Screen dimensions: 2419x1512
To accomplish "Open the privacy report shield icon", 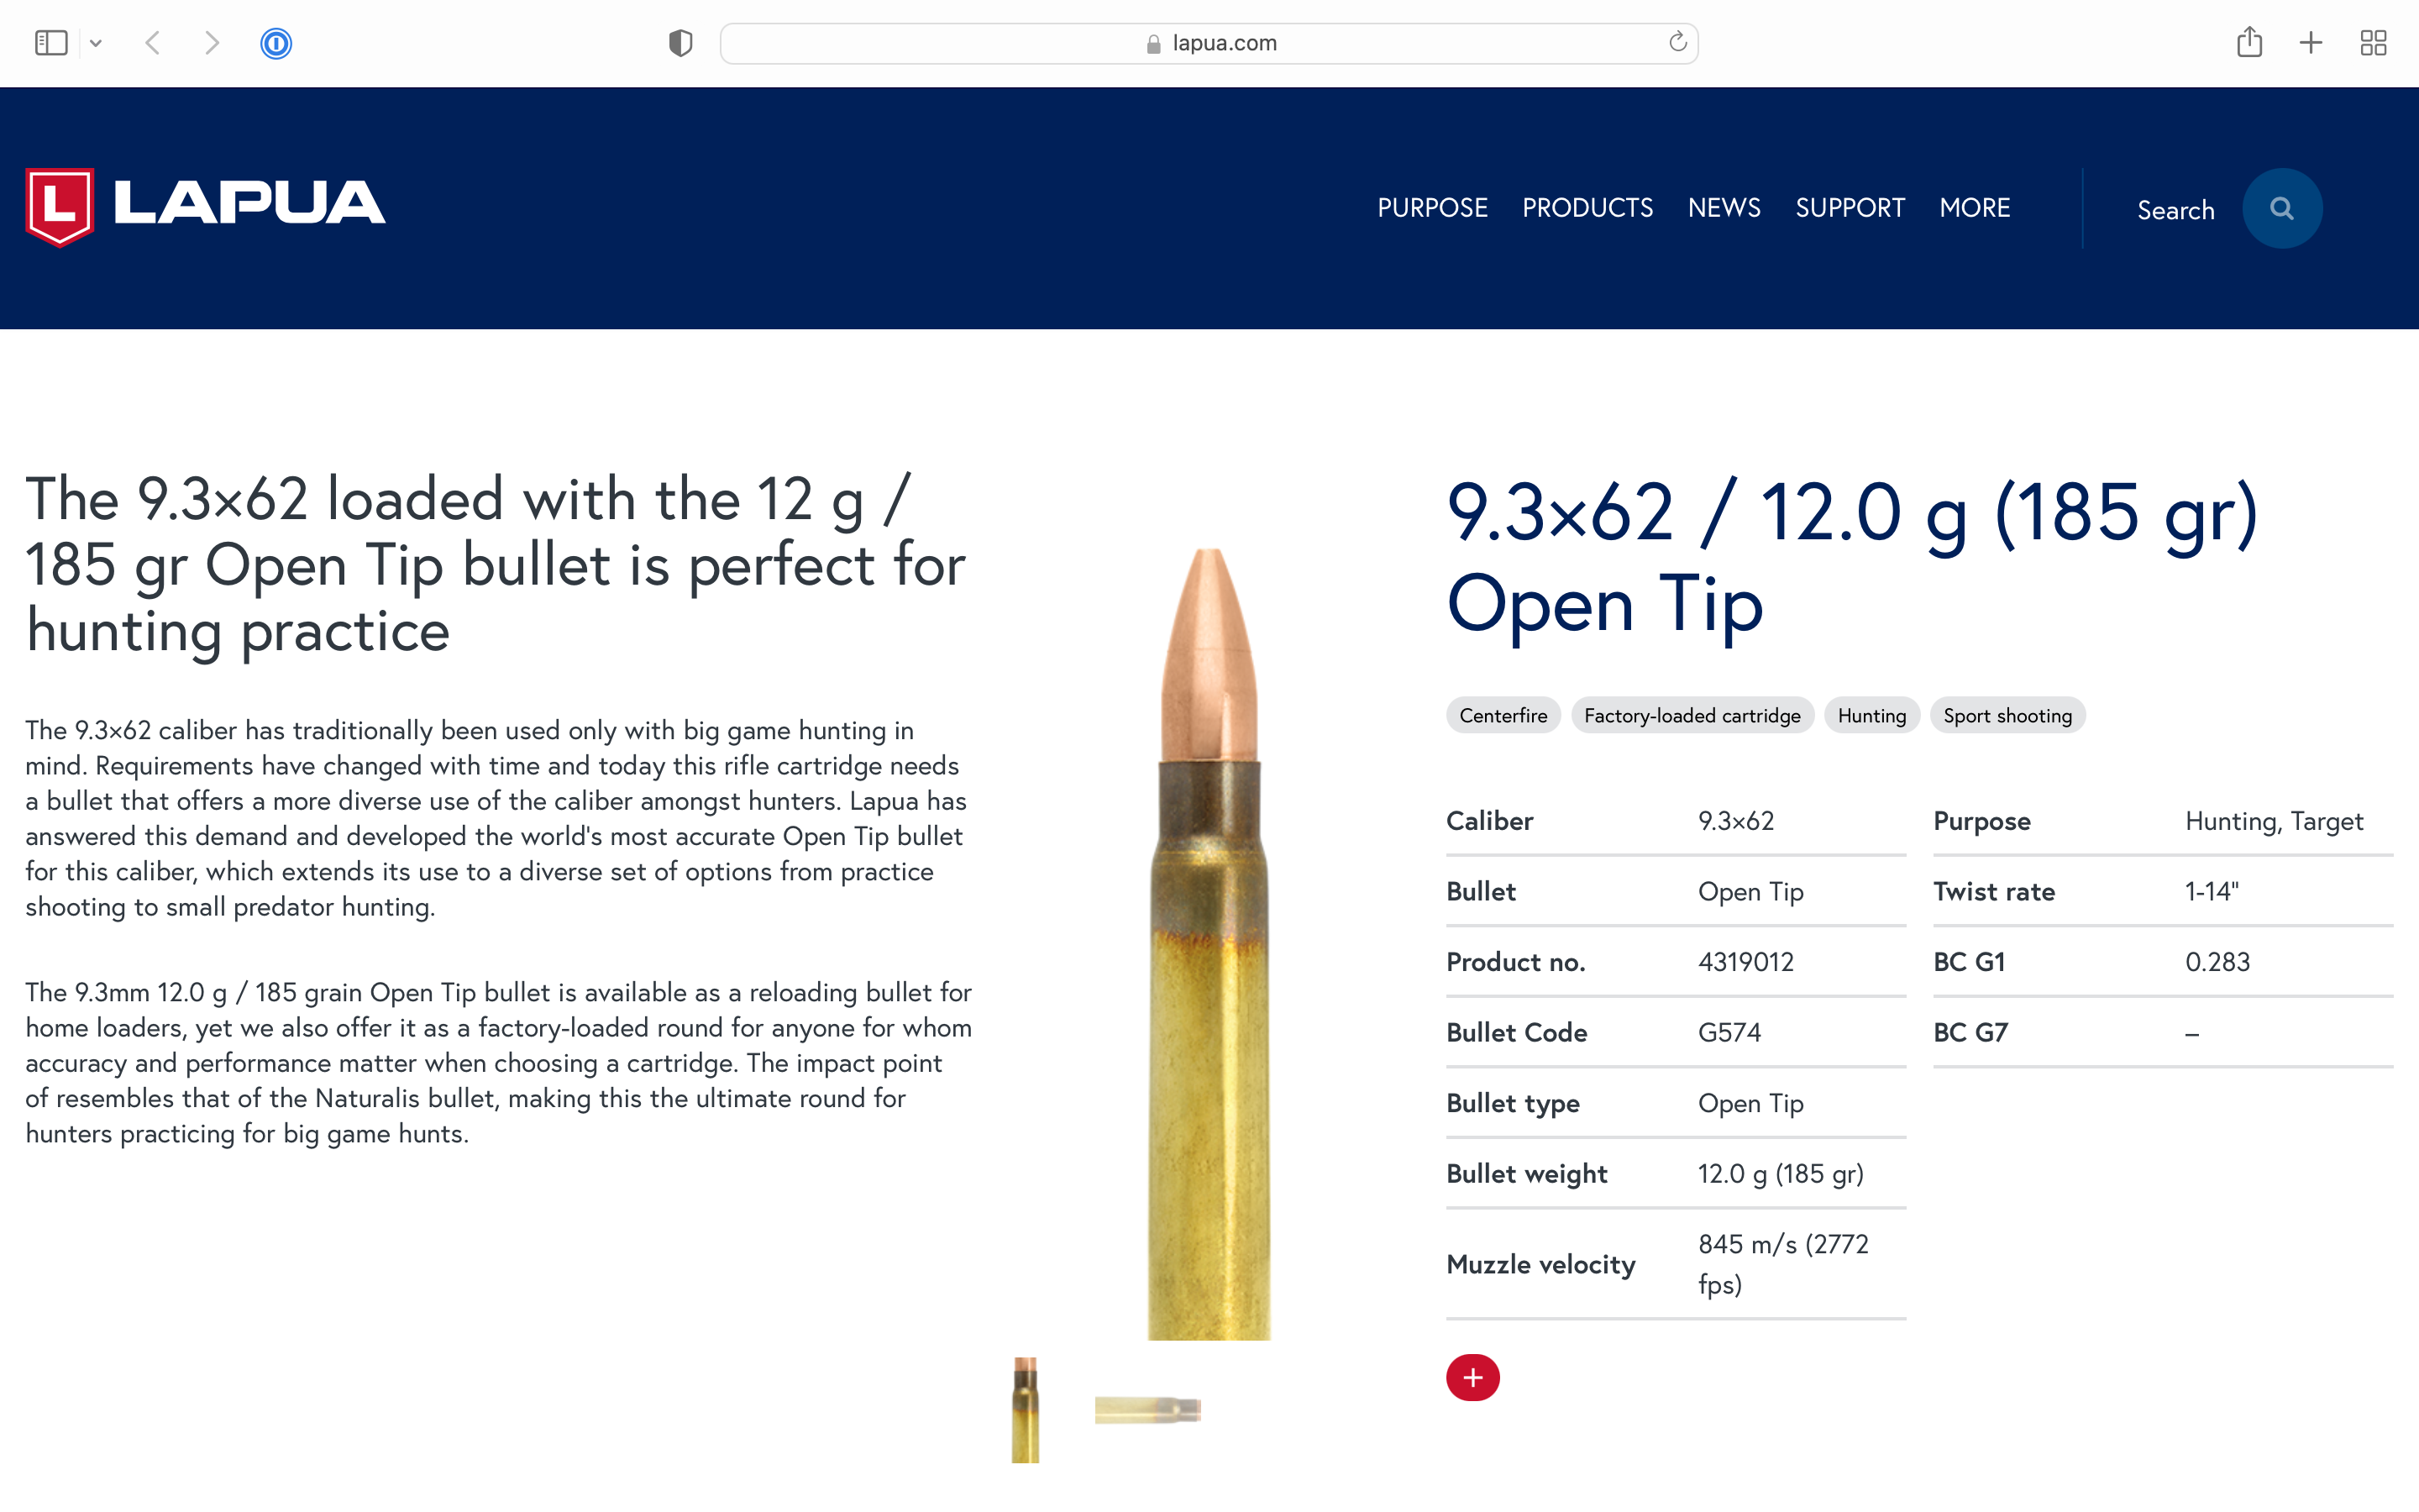I will [x=680, y=43].
